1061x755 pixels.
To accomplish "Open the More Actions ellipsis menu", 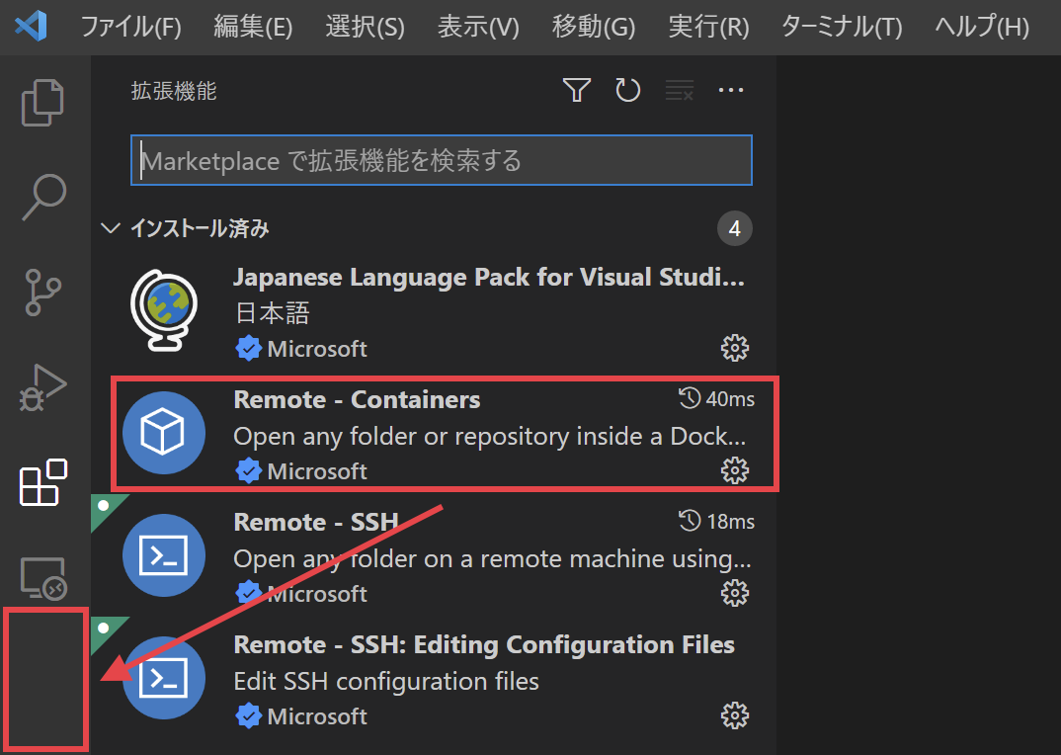I will point(731,89).
